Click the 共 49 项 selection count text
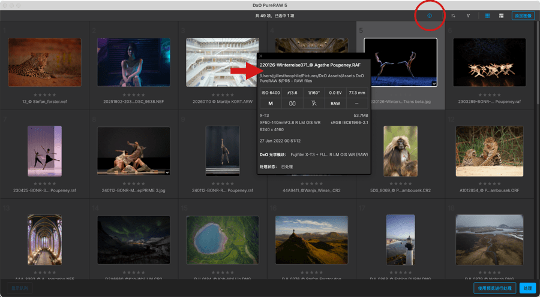This screenshot has width=540, height=297. (275, 16)
